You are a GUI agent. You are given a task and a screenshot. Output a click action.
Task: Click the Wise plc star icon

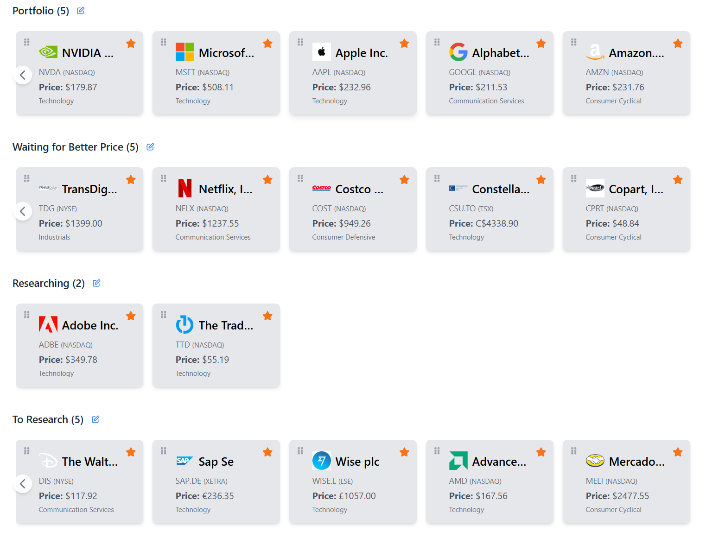click(405, 452)
